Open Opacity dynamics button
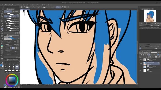 [18, 45]
